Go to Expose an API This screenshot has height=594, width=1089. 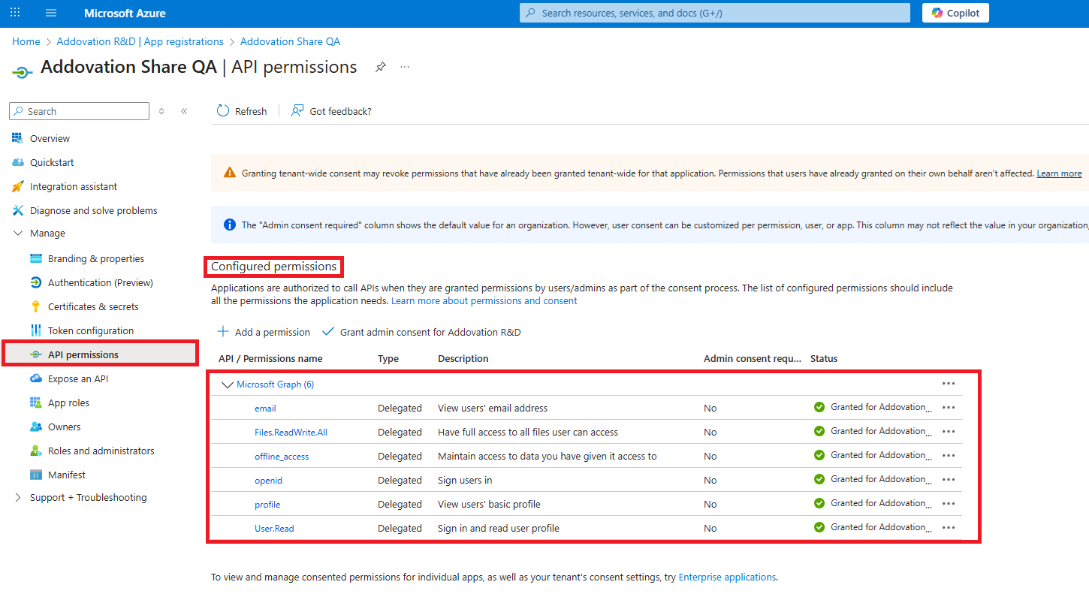78,378
